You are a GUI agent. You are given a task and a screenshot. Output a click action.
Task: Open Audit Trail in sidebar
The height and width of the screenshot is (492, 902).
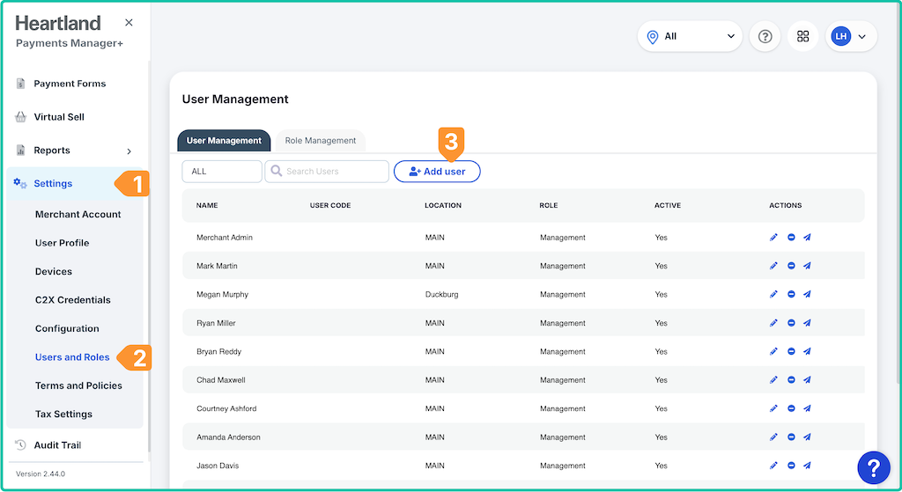coord(57,444)
